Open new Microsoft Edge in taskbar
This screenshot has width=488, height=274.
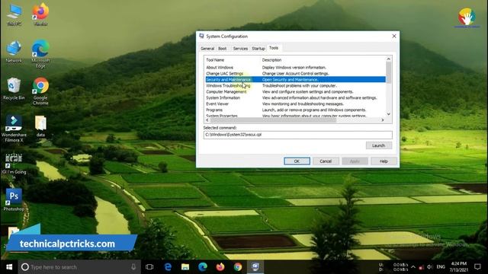tap(203, 267)
